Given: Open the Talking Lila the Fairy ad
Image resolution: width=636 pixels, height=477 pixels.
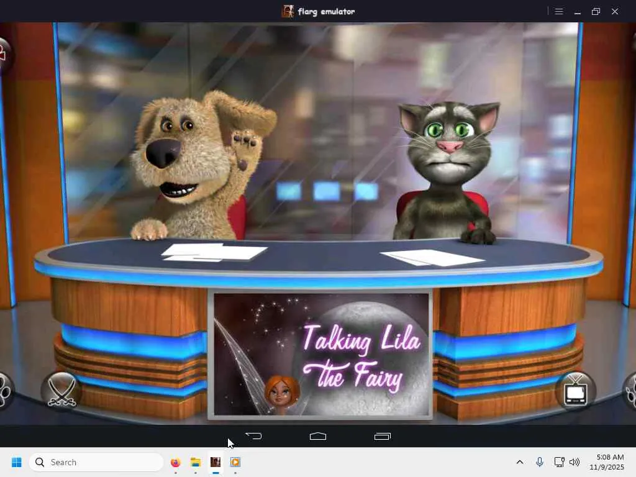Looking at the screenshot, I should [x=320, y=355].
